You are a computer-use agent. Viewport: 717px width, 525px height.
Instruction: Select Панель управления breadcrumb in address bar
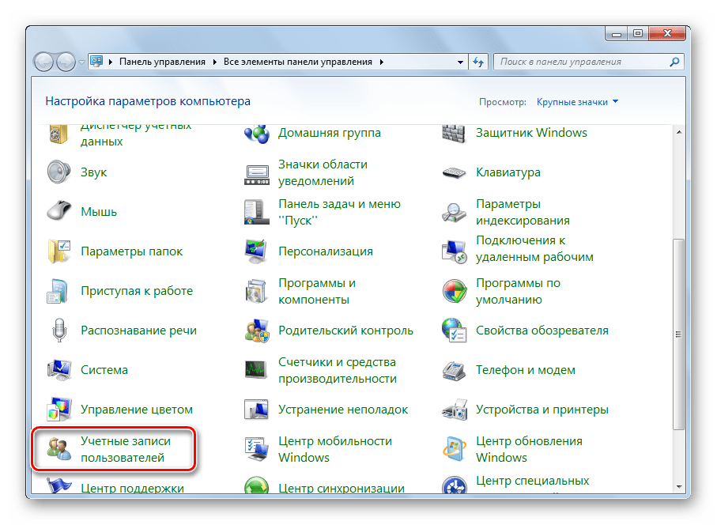[x=162, y=62]
